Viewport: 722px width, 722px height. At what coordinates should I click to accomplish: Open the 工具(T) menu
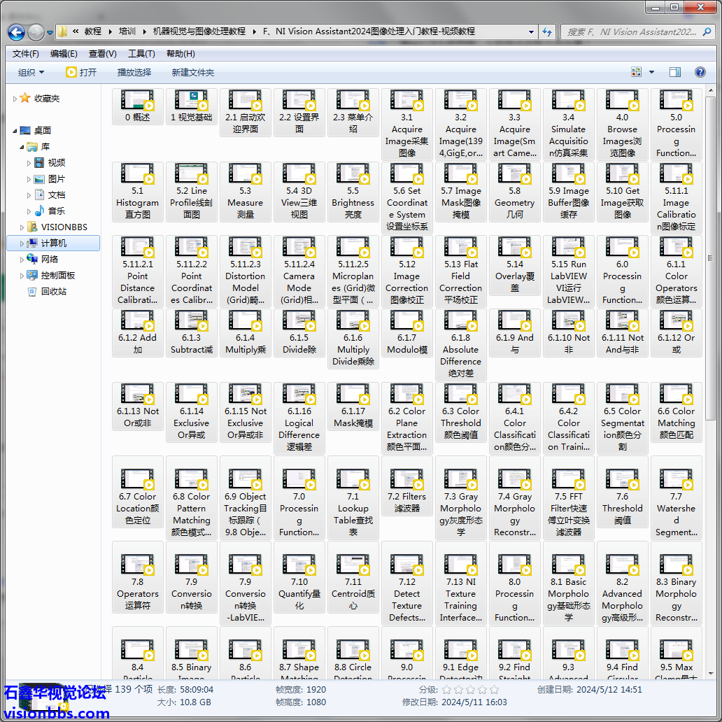[x=141, y=54]
